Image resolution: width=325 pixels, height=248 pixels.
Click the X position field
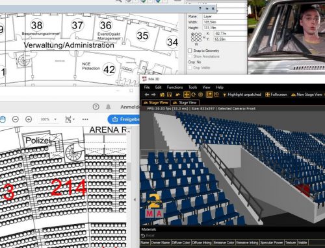pyautogui.click(x=230, y=34)
